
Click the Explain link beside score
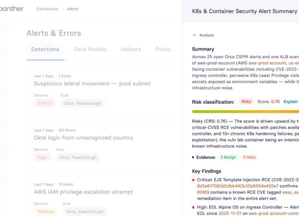pyautogui.click(x=291, y=102)
